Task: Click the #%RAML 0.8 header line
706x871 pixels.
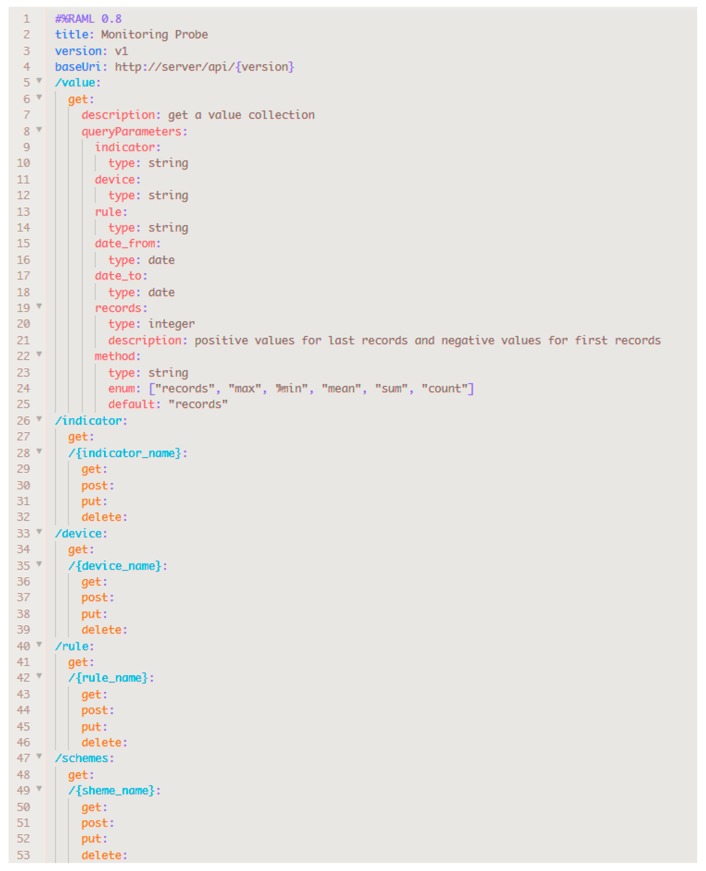Action: pos(88,19)
